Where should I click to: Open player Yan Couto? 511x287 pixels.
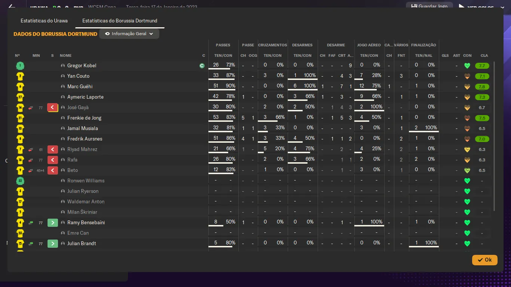point(78,76)
